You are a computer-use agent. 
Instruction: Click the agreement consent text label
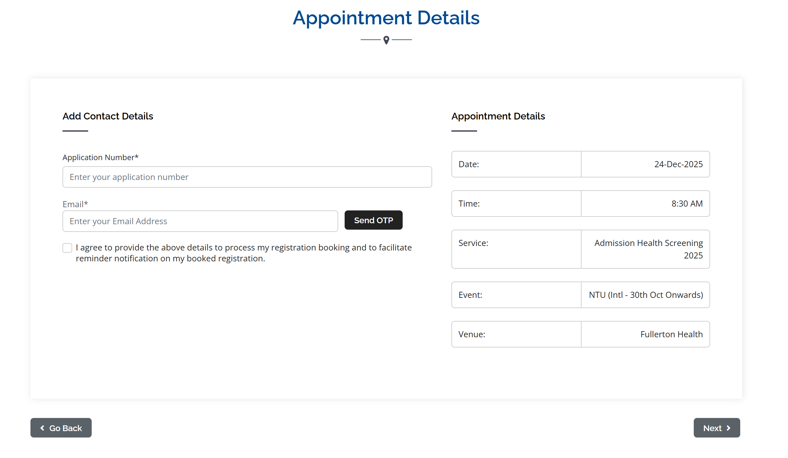pyautogui.click(x=244, y=253)
